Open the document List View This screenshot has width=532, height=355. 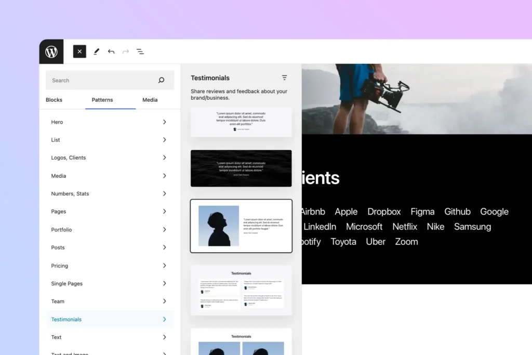coord(140,51)
